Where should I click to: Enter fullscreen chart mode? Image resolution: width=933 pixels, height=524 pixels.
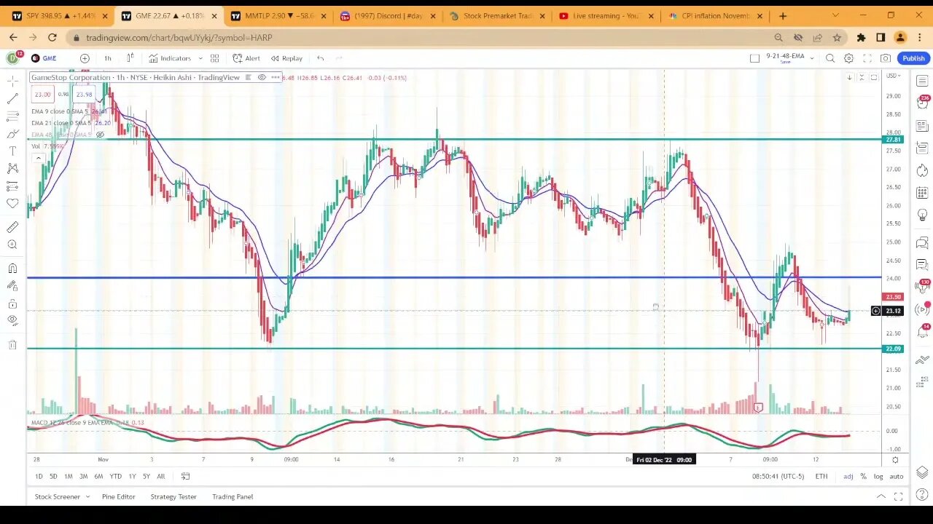click(x=867, y=58)
